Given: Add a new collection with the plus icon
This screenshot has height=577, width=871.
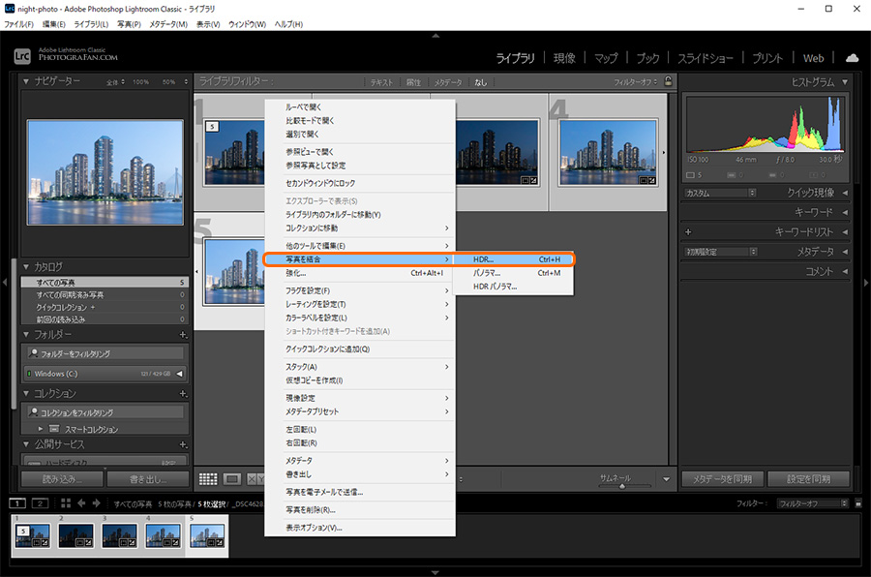Looking at the screenshot, I should coord(183,394).
